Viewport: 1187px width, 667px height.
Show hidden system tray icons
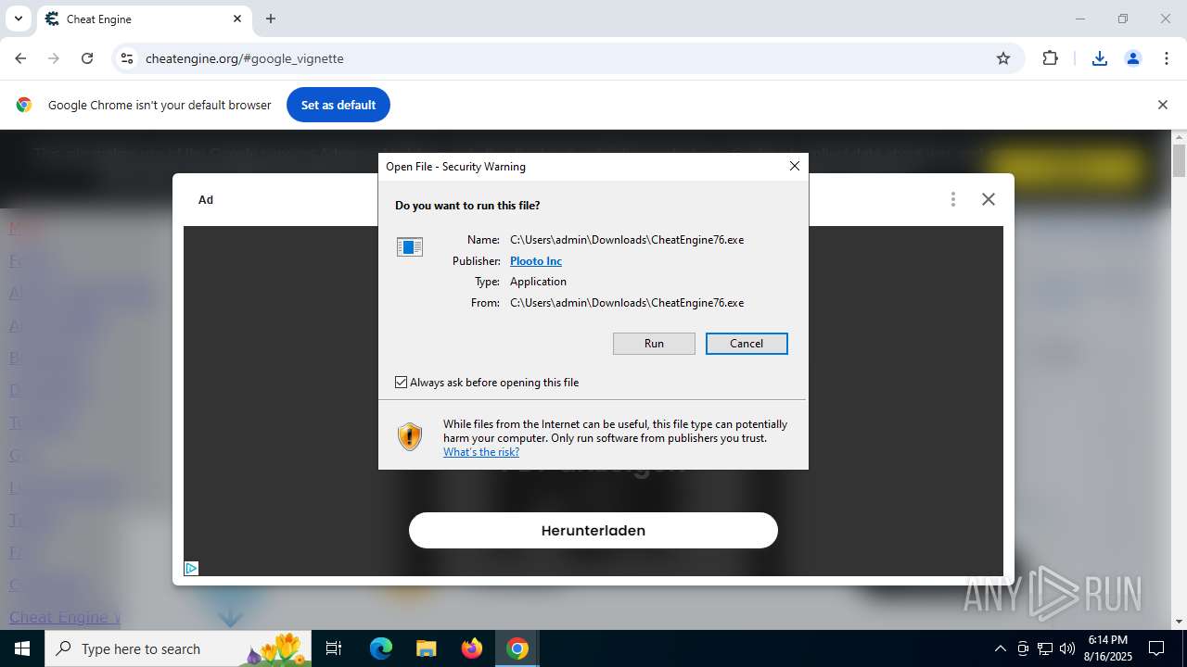[1000, 648]
